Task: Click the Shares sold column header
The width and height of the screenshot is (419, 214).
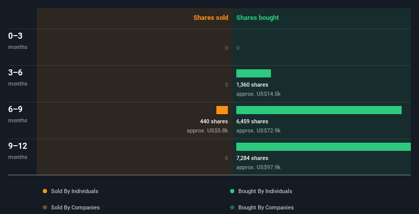Action: tap(211, 18)
